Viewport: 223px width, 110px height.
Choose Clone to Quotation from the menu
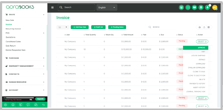point(196,76)
